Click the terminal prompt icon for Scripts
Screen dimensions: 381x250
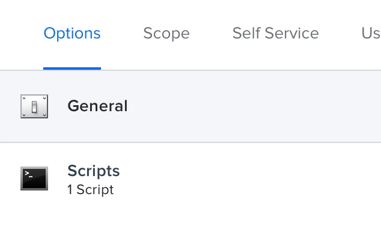tap(34, 178)
